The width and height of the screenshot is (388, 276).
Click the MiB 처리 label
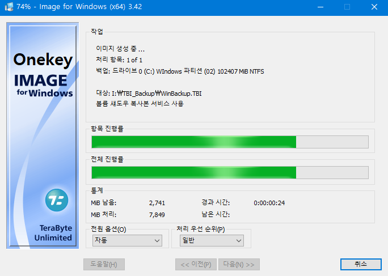pyautogui.click(x=103, y=214)
